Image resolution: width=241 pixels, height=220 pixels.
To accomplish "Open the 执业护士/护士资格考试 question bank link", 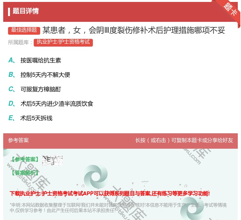I will tap(63, 42).
